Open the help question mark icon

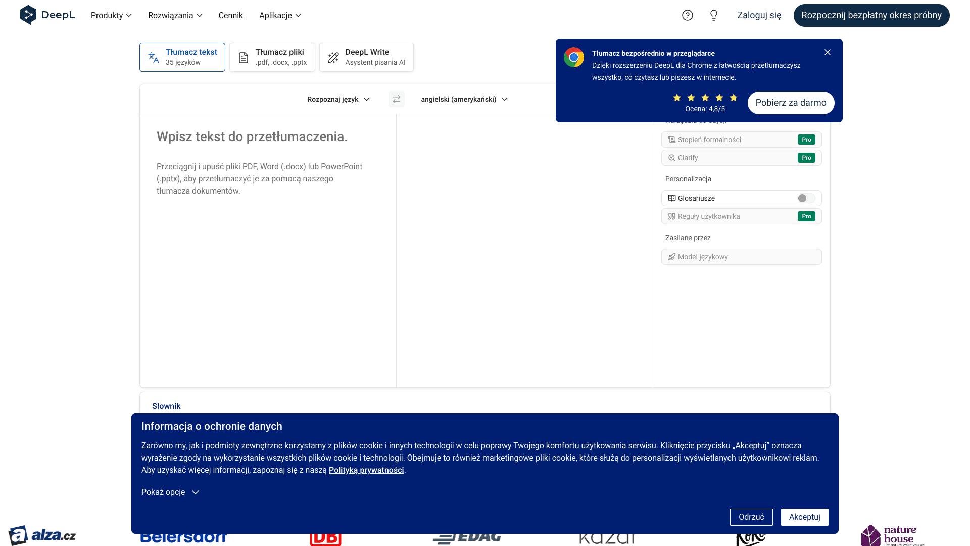pos(687,15)
